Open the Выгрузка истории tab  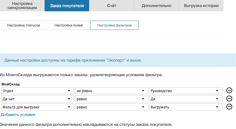click(x=201, y=6)
